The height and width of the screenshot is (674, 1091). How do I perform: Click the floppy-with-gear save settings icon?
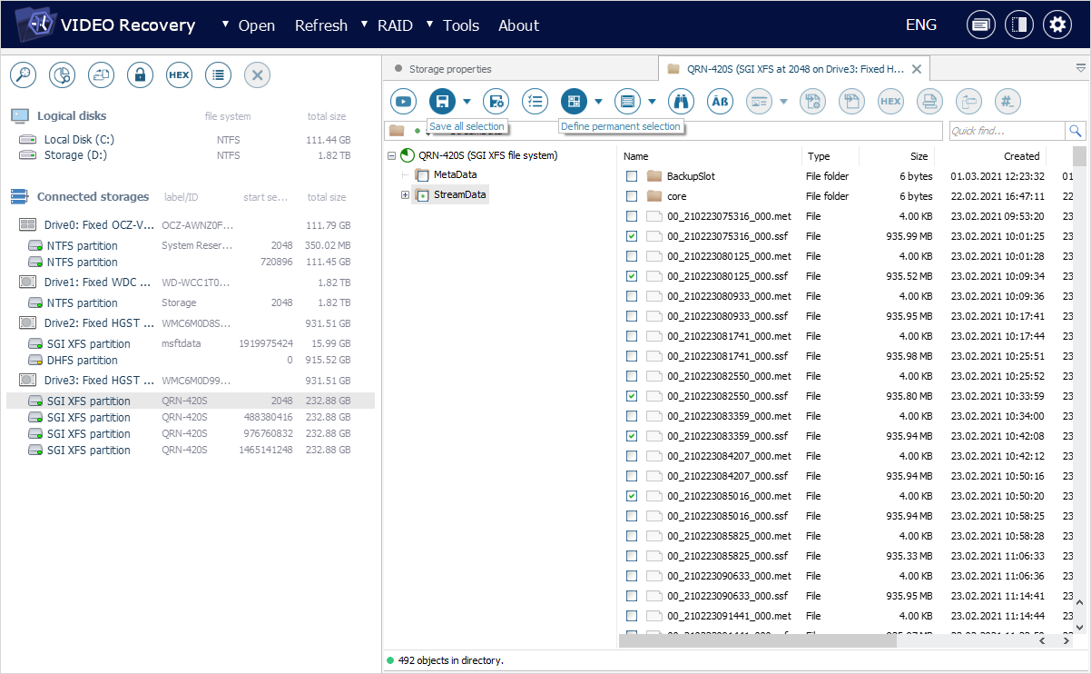tap(495, 101)
